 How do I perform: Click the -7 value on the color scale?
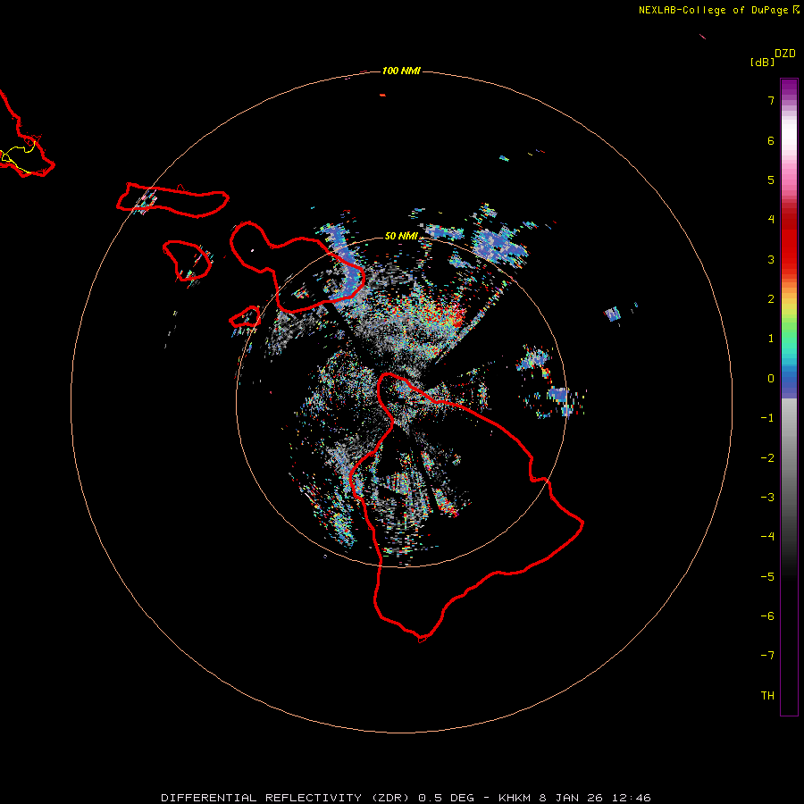tap(767, 656)
